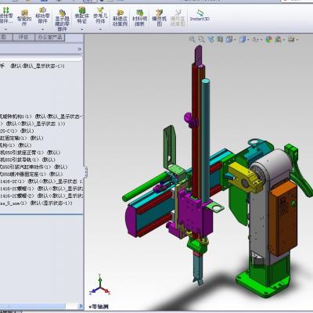This screenshot has height=313, width=313.
Task: Expand the panel with the double chevron
Action: 80,49
